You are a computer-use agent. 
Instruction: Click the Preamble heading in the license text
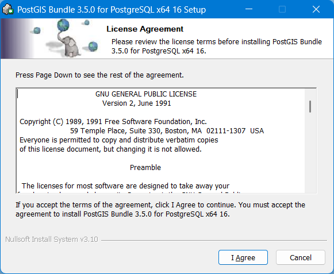coord(145,168)
